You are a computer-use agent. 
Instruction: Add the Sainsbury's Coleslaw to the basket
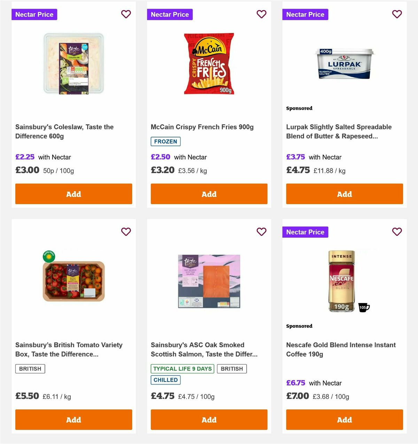73,194
